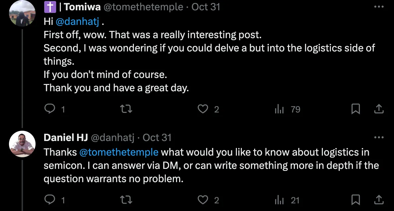The image size is (394, 211).
Task: Like Daniel HJ's reply
Action: click(x=203, y=200)
